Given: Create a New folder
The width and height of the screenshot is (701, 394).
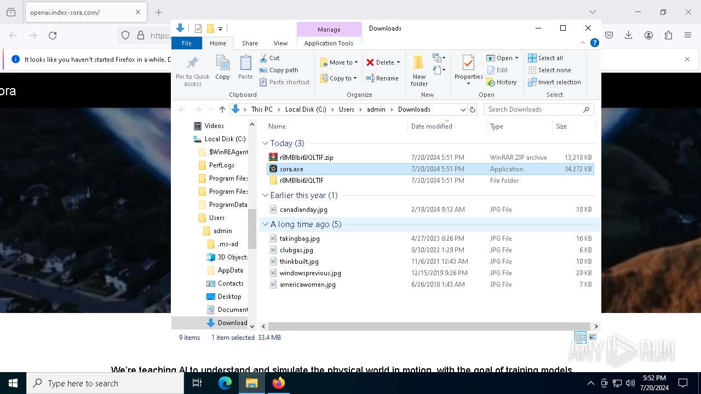Looking at the screenshot, I should click(x=419, y=71).
